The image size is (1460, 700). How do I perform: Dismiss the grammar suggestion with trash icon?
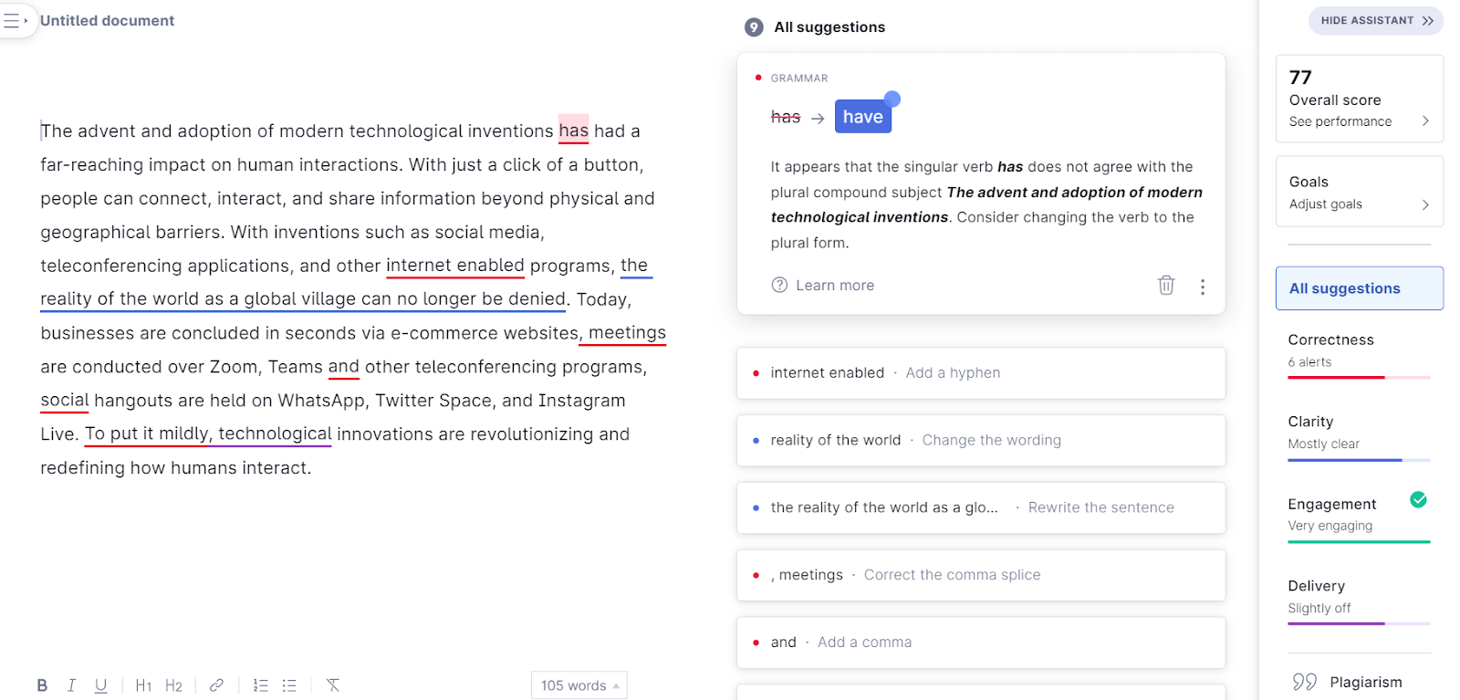pos(1166,285)
